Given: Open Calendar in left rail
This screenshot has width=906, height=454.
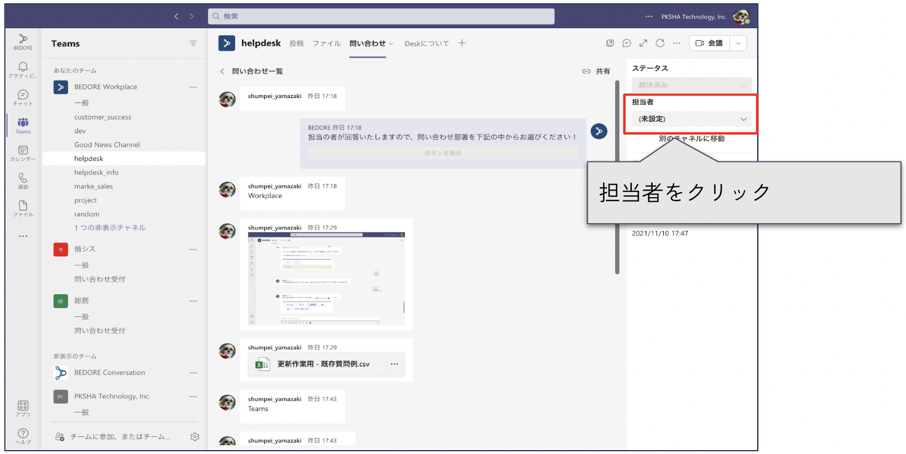Looking at the screenshot, I should pyautogui.click(x=23, y=153).
